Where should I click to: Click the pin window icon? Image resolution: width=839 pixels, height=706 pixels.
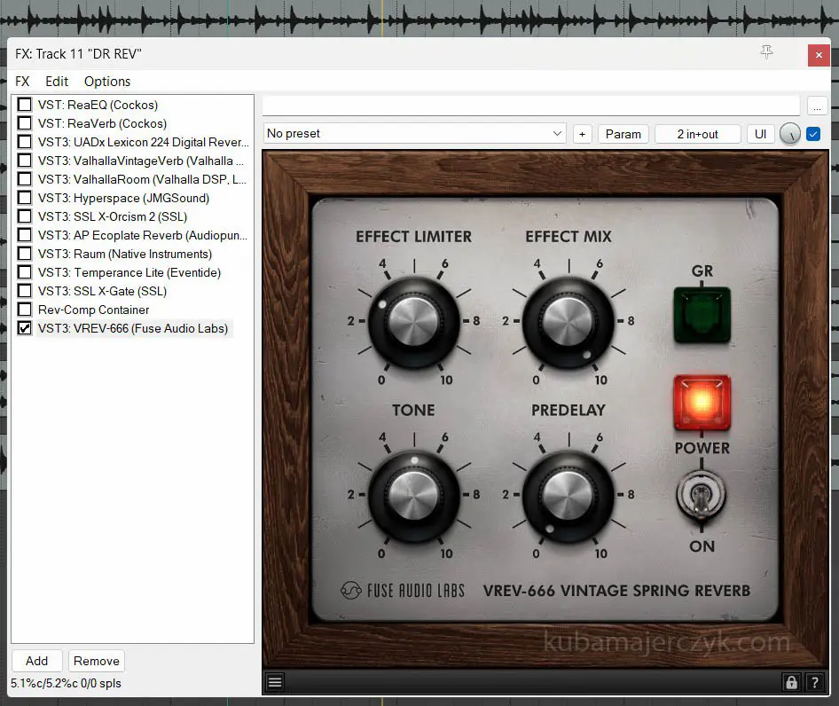[x=767, y=53]
